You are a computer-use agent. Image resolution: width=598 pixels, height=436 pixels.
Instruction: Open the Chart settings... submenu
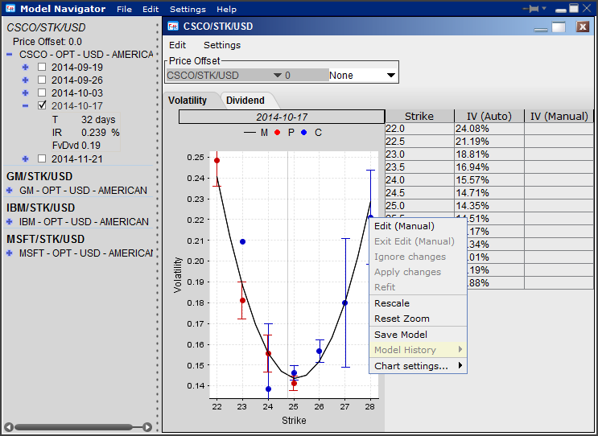[418, 366]
